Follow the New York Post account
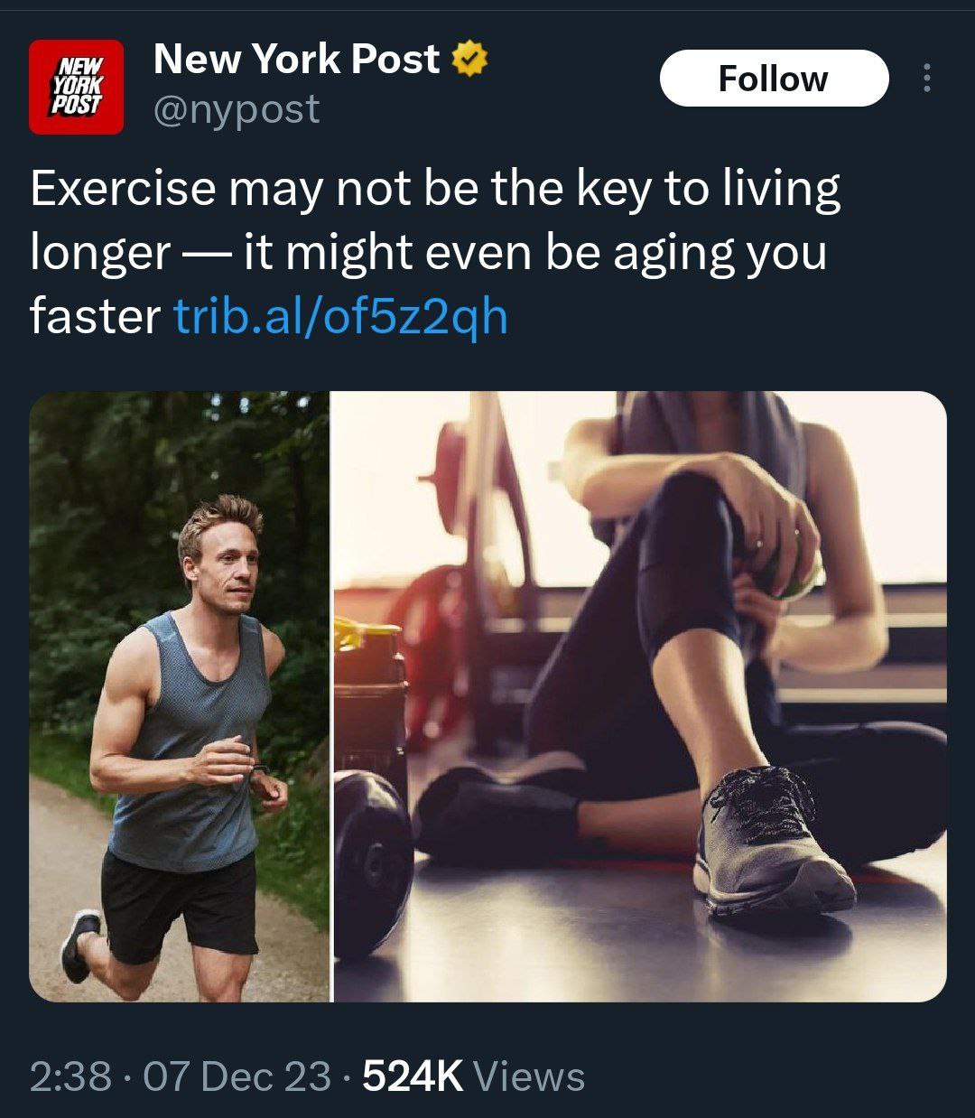The width and height of the screenshot is (975, 1118). coord(774,79)
